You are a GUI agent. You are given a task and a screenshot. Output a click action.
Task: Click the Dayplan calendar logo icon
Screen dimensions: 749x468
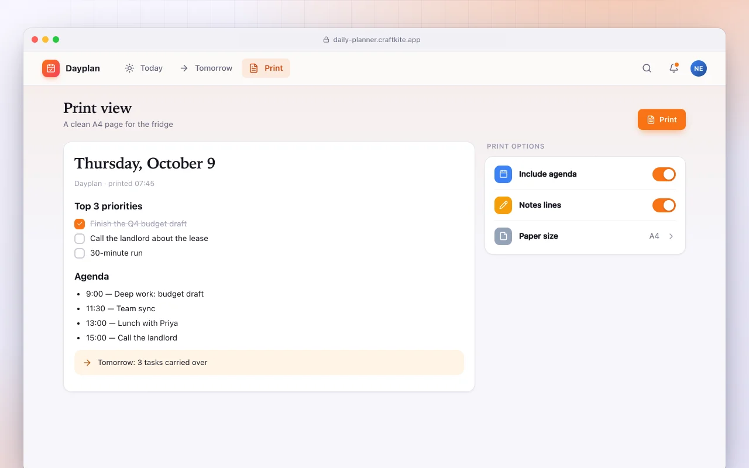51,68
